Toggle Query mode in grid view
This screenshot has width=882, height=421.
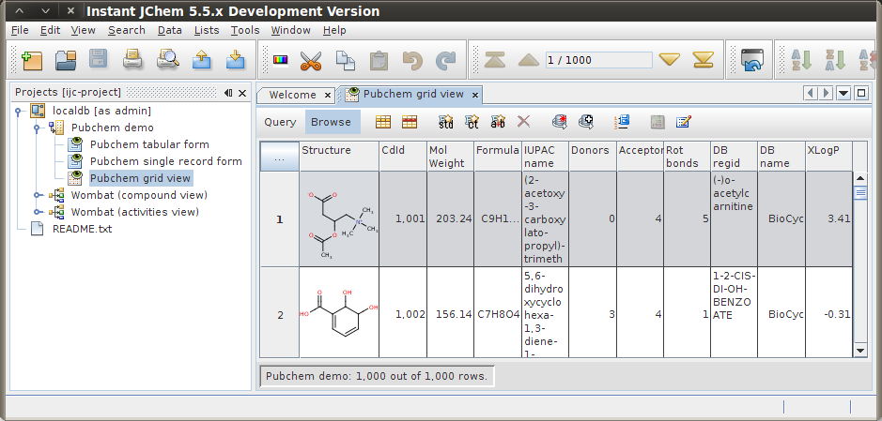(280, 122)
